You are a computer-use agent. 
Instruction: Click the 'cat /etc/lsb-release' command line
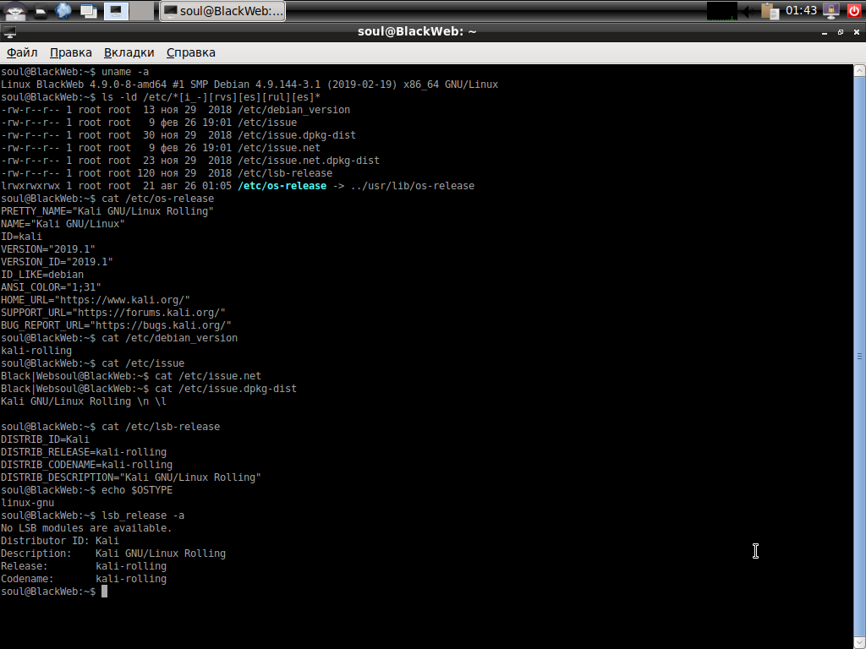tap(110, 427)
